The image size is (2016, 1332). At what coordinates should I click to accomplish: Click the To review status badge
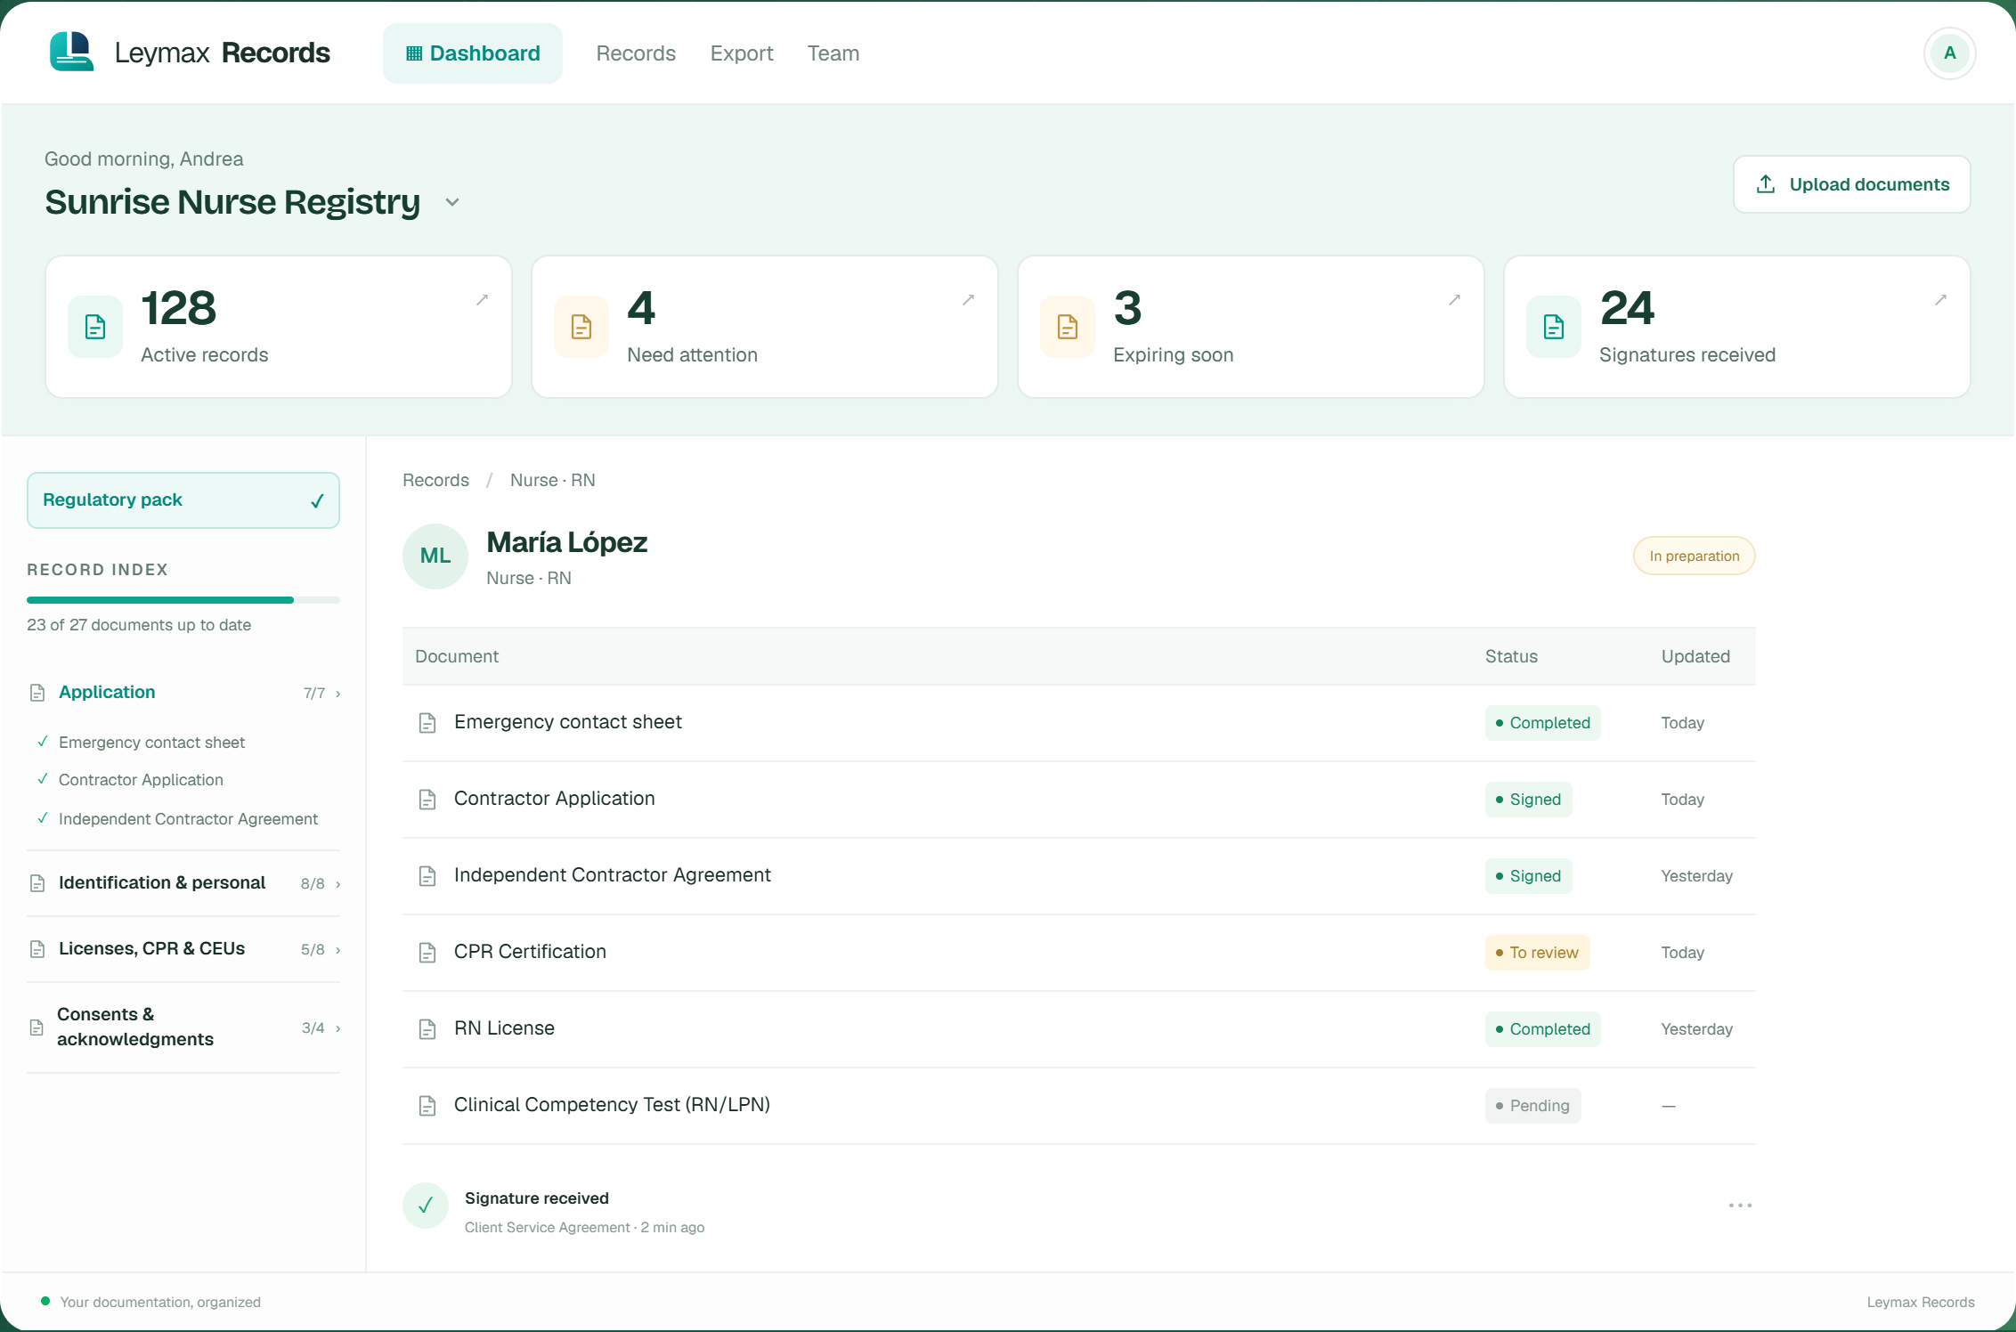point(1537,953)
